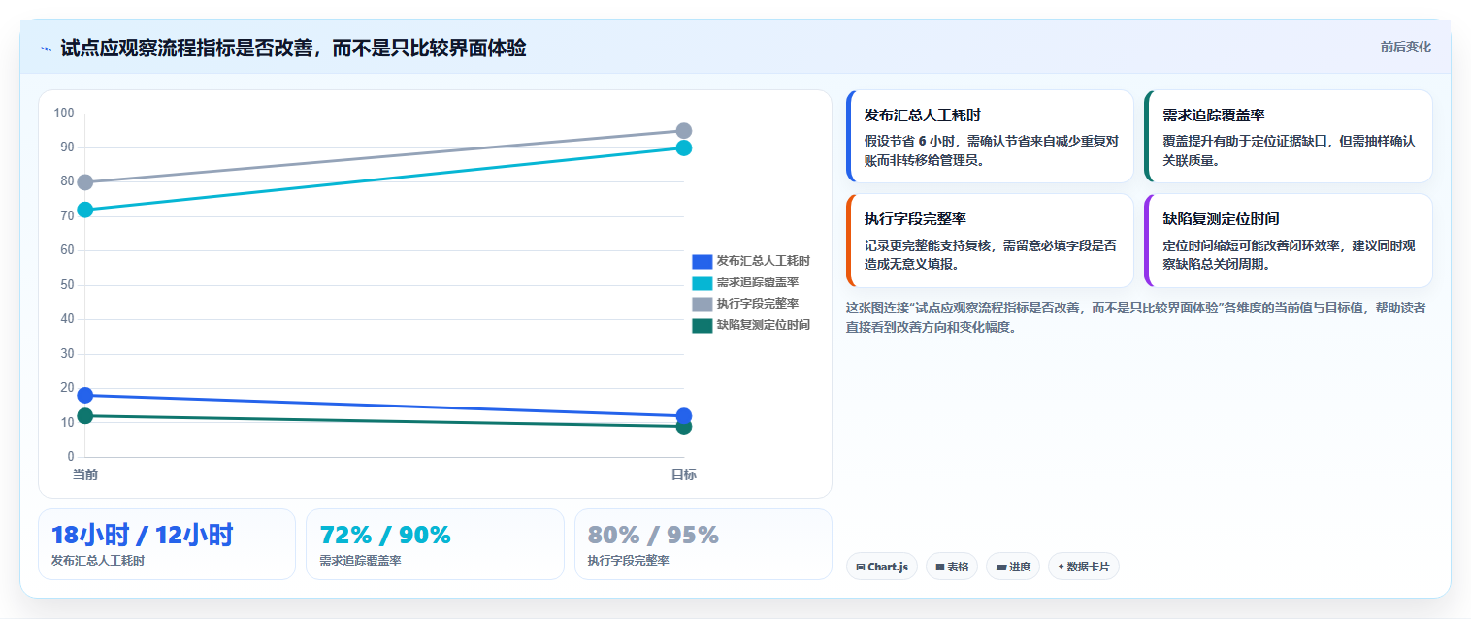Toggle 缺陷复测定位时间 legend color box
Viewport: 1471px width, 619px height.
(702, 325)
